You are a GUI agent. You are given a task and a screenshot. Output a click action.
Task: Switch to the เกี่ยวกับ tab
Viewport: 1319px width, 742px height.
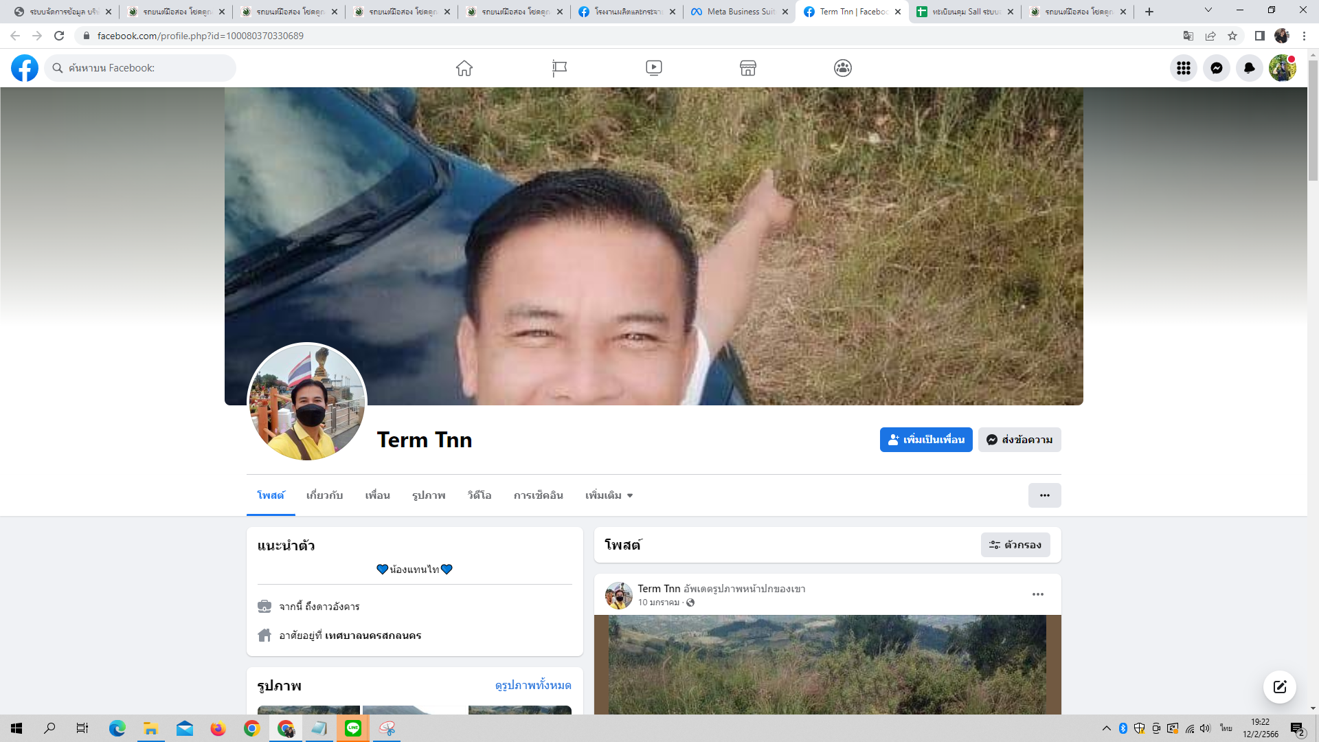point(324,495)
